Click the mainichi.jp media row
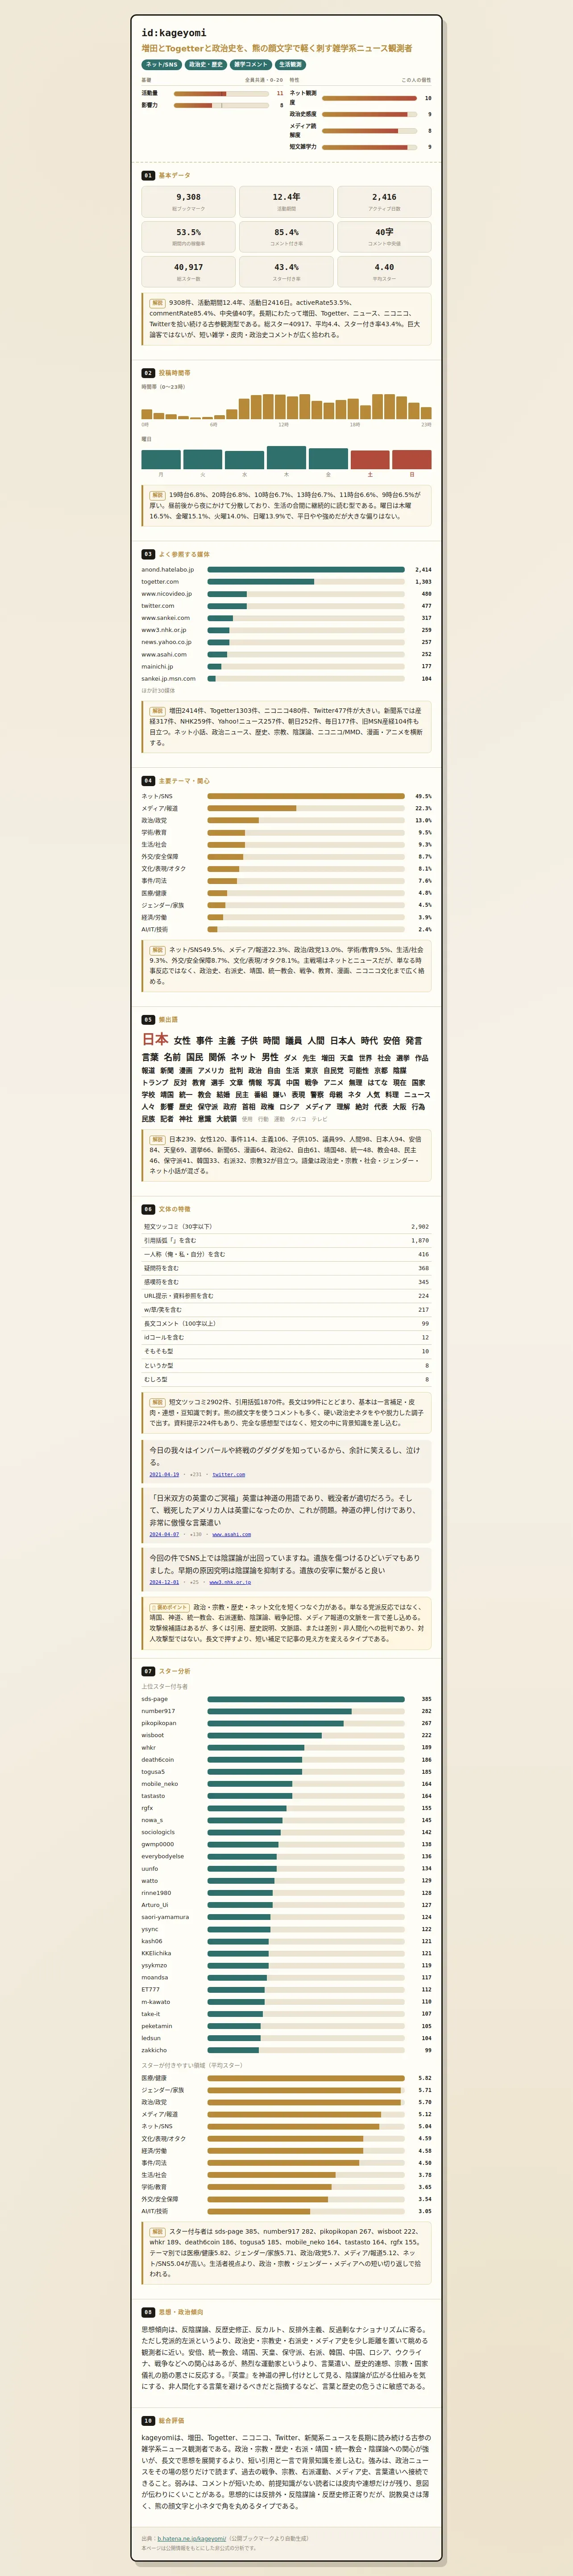Viewport: 573px width, 2576px height. click(x=286, y=666)
